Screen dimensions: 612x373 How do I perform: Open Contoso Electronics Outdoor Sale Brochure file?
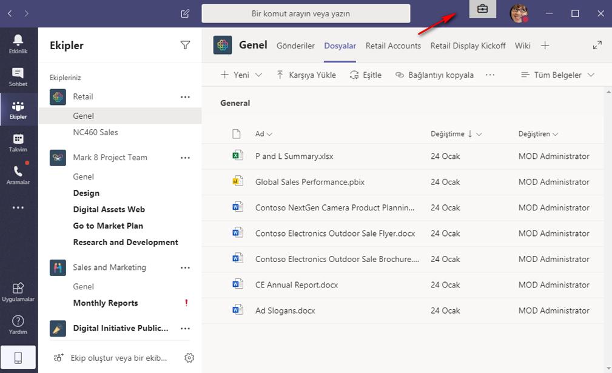pyautogui.click(x=337, y=259)
